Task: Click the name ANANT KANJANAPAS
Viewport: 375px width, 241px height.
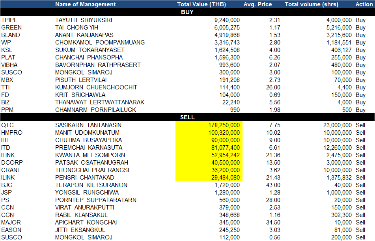Action: point(84,35)
